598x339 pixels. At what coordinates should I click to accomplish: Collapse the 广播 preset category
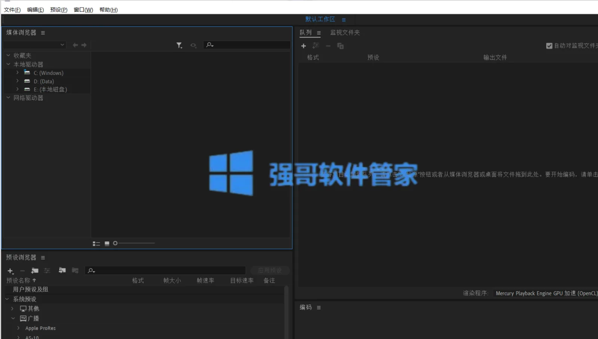(x=13, y=318)
